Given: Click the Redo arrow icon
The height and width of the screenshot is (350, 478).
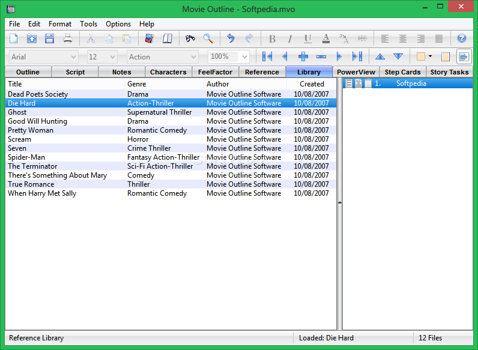Looking at the screenshot, I should (249, 38).
